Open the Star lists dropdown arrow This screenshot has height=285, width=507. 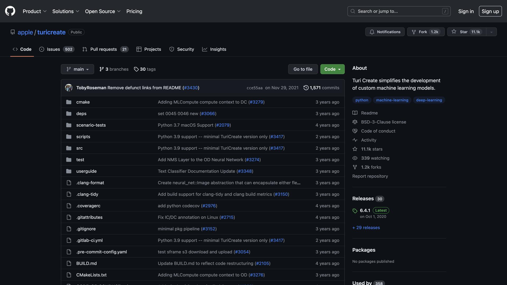(x=491, y=32)
